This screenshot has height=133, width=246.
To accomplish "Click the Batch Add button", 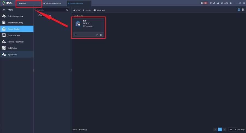I will (x=99, y=10).
